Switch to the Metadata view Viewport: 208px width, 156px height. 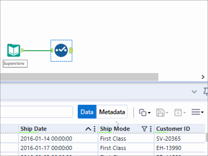(112, 112)
